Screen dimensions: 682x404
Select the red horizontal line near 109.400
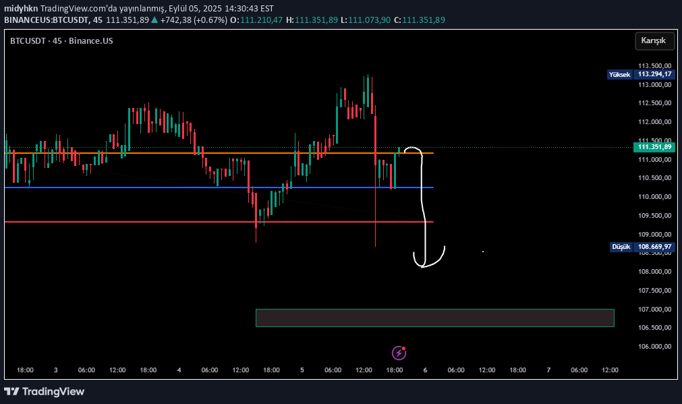[135, 221]
